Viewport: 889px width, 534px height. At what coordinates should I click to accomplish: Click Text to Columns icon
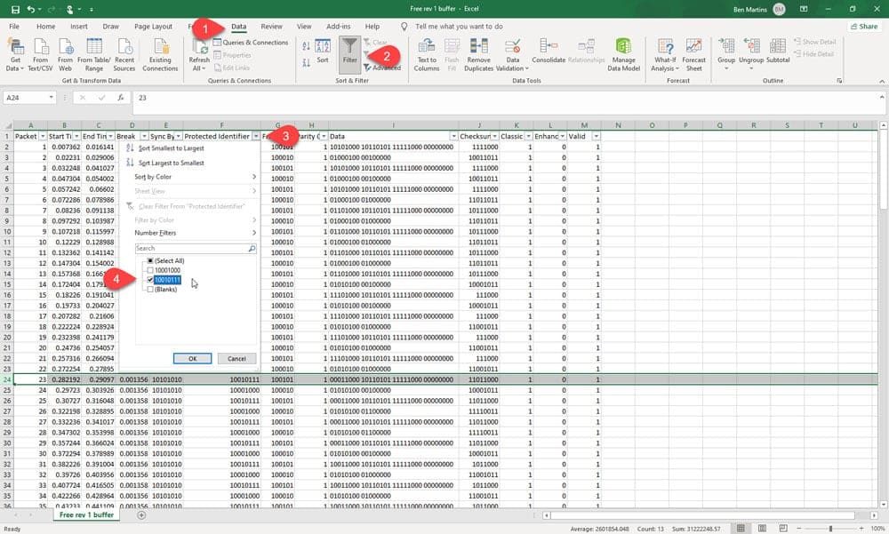pyautogui.click(x=427, y=55)
